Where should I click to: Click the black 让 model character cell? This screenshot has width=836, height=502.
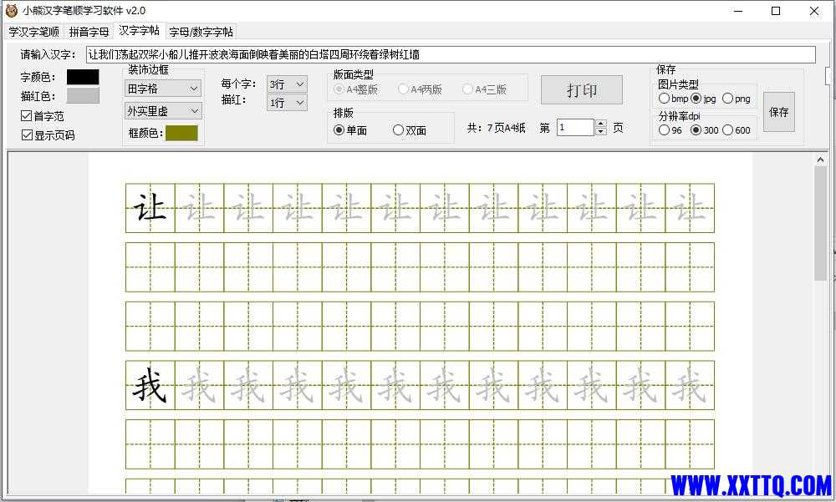click(150, 208)
